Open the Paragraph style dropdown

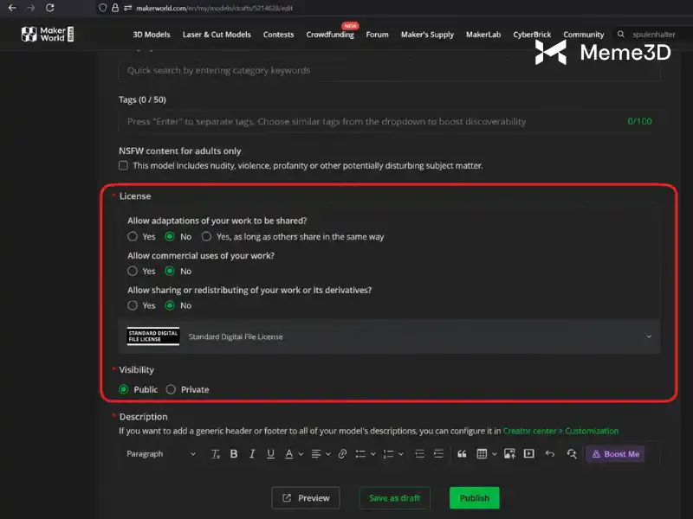pos(161,453)
